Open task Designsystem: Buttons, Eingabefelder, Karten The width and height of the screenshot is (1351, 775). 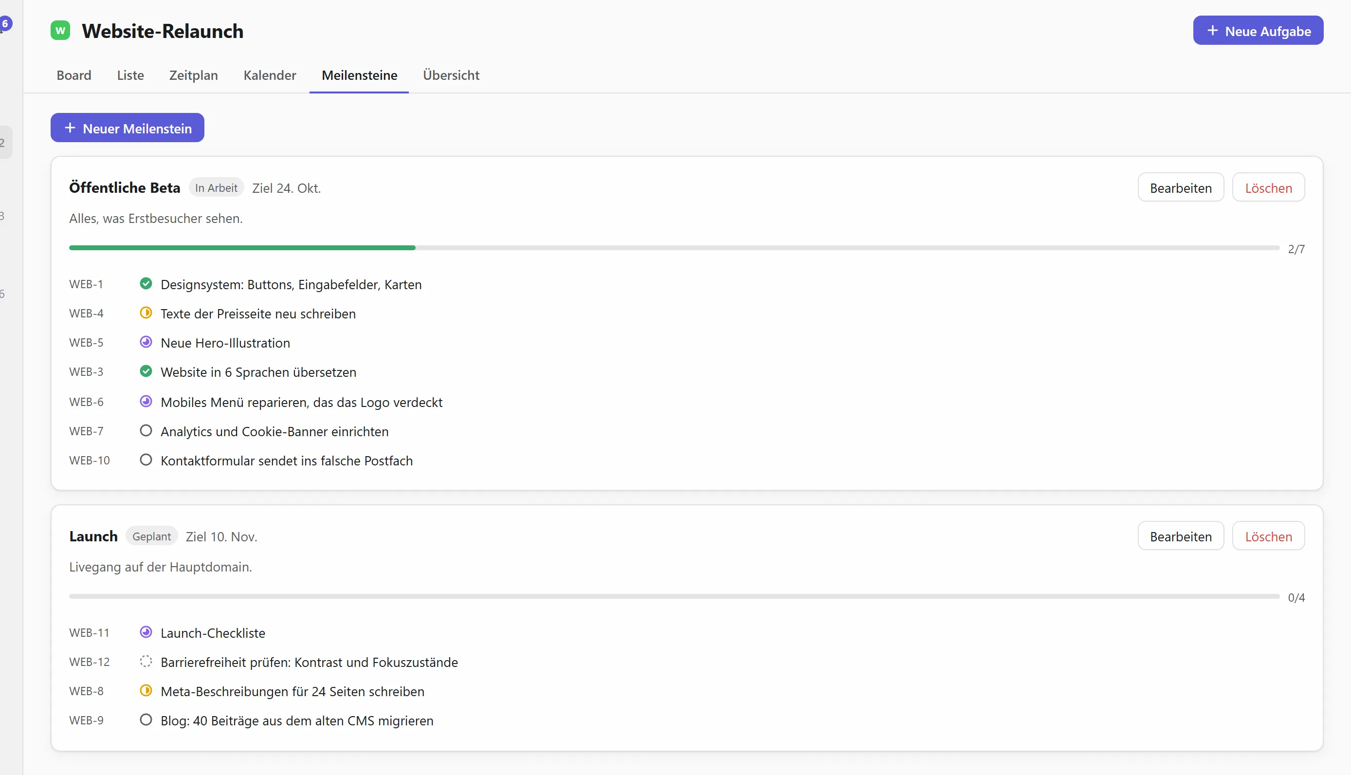(291, 285)
